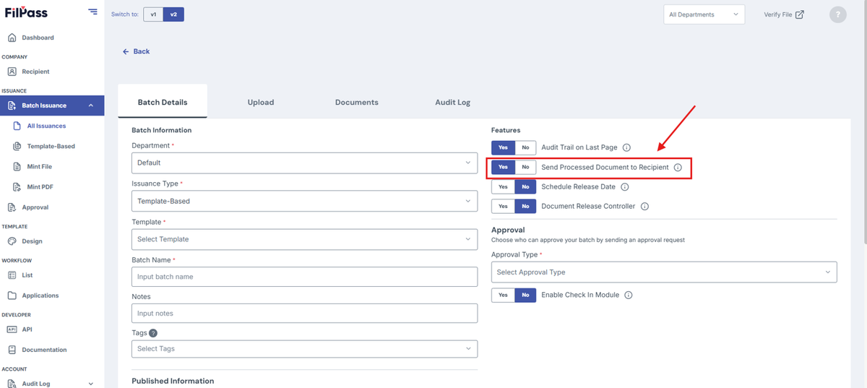Switch to the Audit Log tab
The image size is (867, 388).
(x=453, y=103)
